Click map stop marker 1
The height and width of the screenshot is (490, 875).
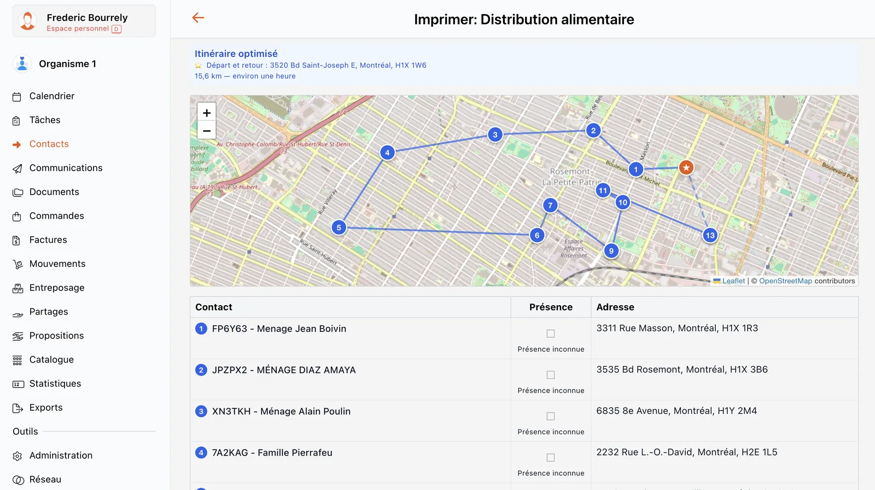635,170
